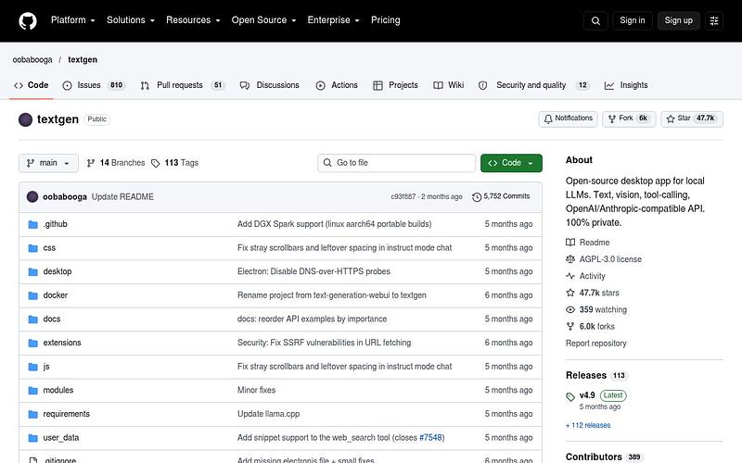Switch to the Wiki tab
Viewport: 742px width, 463px height.
coord(449,85)
